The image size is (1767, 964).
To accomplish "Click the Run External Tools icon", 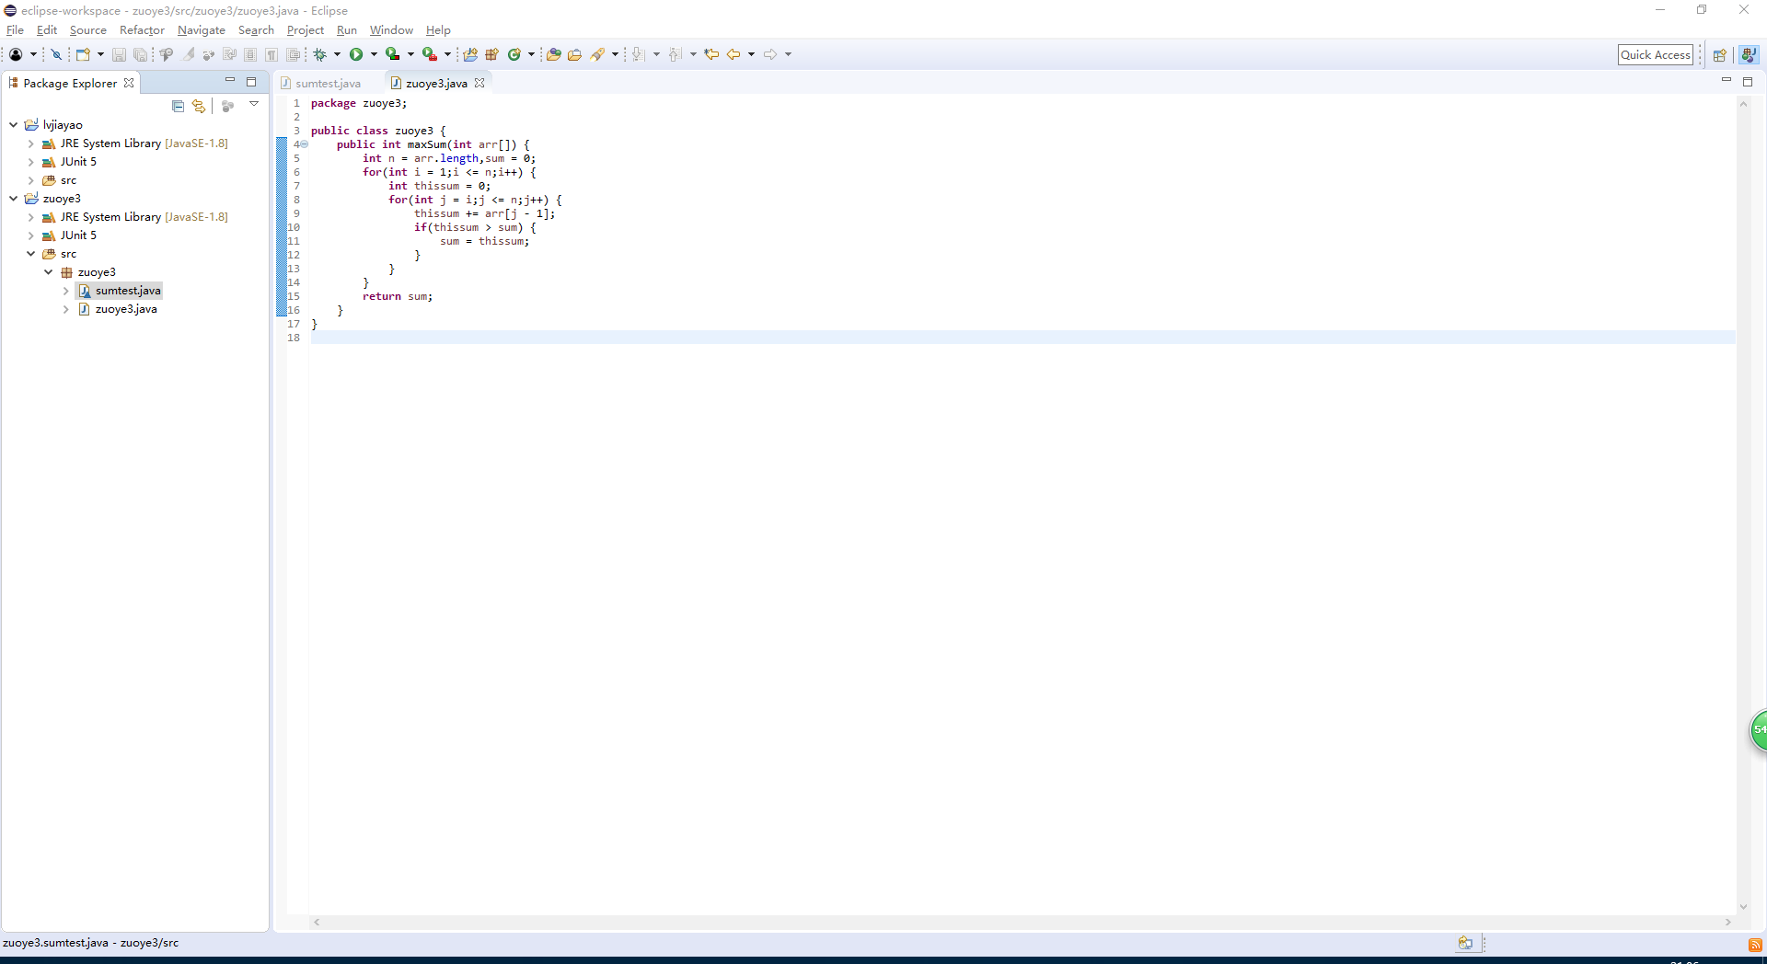I will click(430, 54).
